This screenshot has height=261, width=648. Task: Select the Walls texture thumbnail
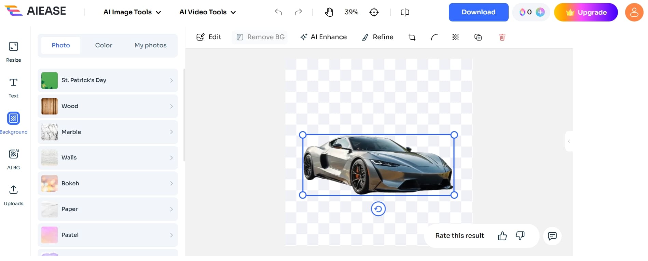(50, 158)
